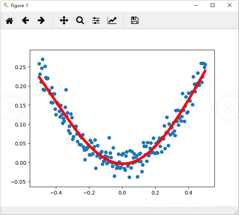This screenshot has height=215, width=239.
Task: Reset the plot to original view with Home icon
Action: tap(9, 20)
